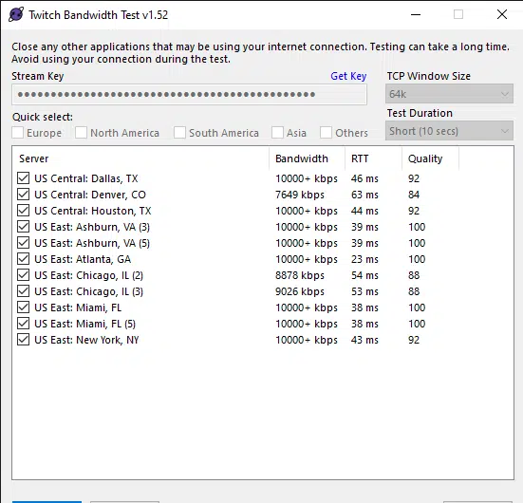Select the 7649 kbps bandwidth value
523x503 pixels.
click(300, 195)
